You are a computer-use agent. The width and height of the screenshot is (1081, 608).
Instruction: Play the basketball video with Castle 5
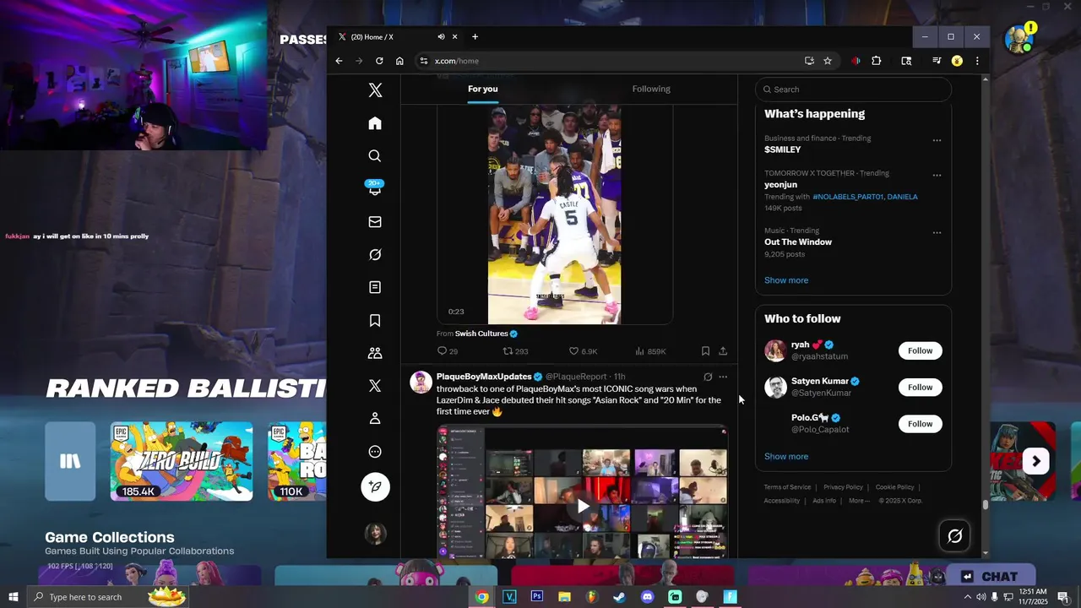[x=554, y=214]
